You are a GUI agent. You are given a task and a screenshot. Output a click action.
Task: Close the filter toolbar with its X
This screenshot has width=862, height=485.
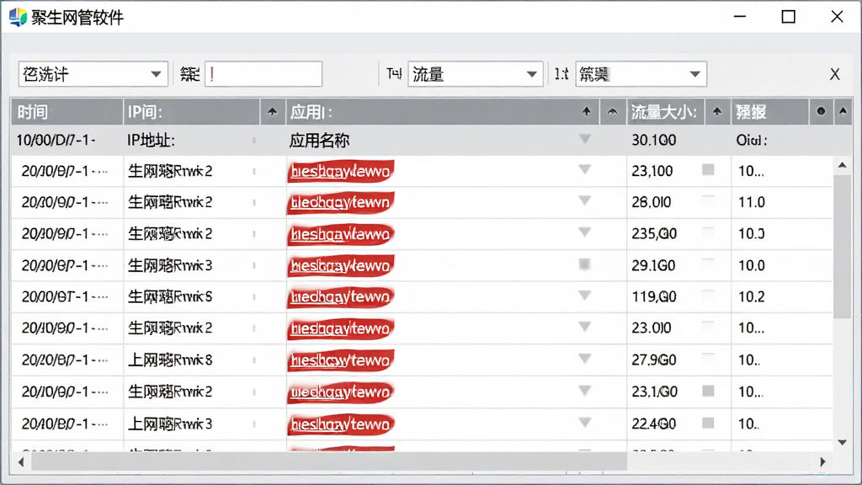coord(834,74)
